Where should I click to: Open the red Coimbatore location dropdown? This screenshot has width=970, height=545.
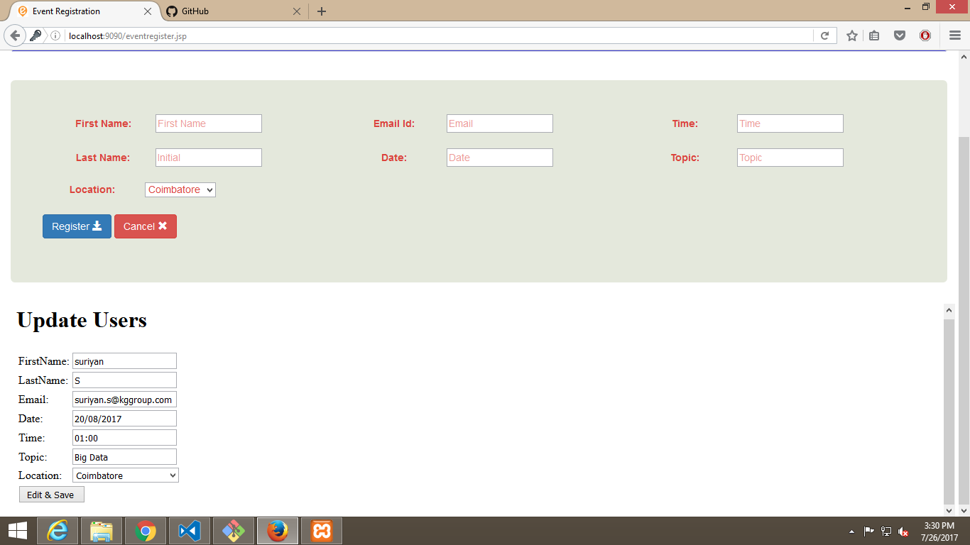[x=180, y=189]
